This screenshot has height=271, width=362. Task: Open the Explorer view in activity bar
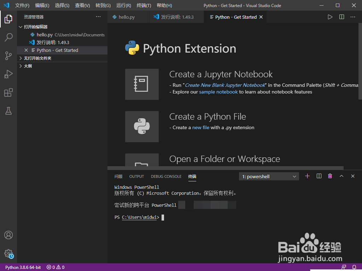pyautogui.click(x=8, y=19)
